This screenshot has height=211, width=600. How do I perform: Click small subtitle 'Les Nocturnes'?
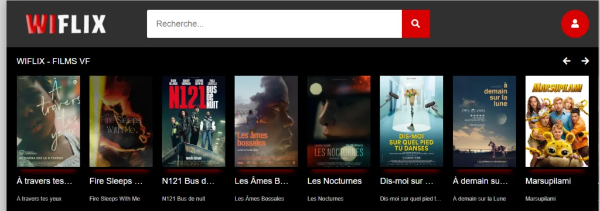pyautogui.click(x=325, y=199)
